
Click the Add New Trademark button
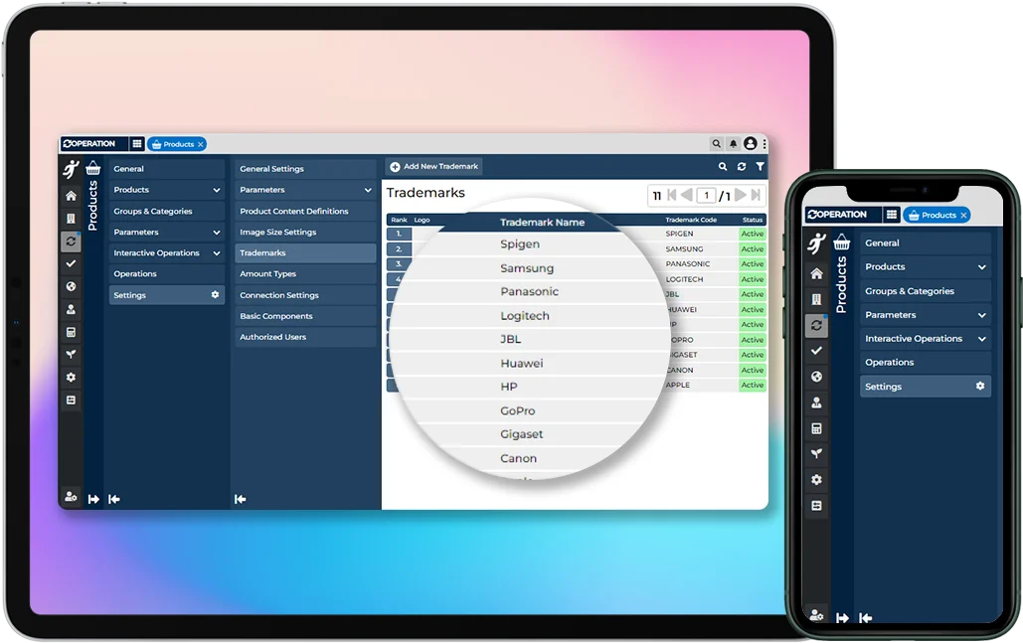pyautogui.click(x=433, y=167)
